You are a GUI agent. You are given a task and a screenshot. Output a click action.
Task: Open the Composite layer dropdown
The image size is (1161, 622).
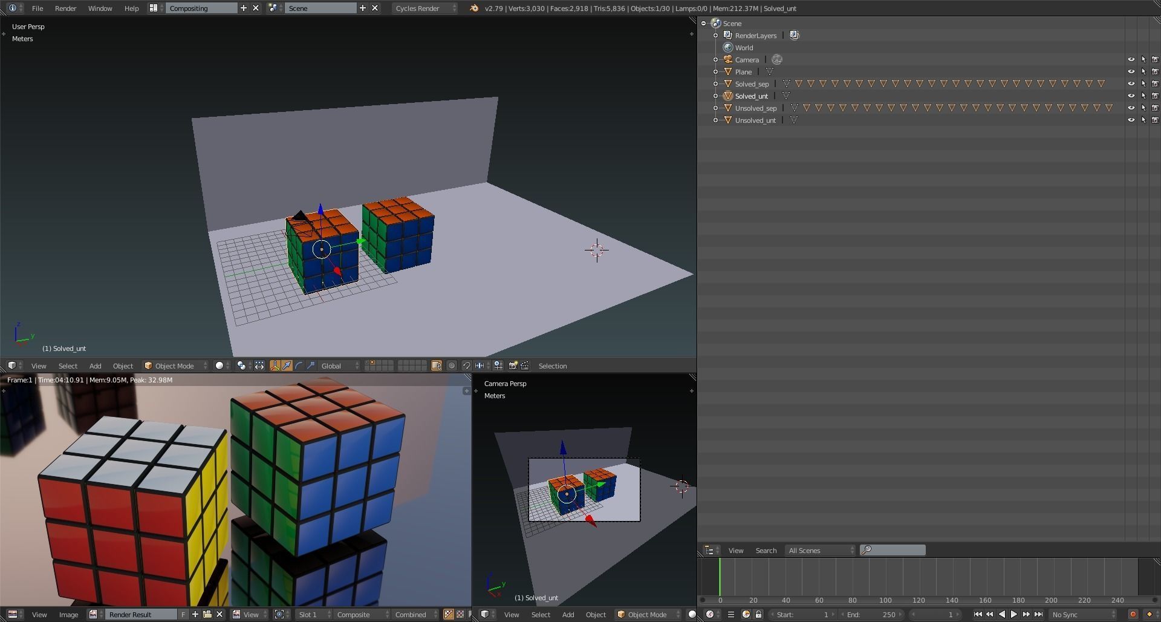pos(360,615)
